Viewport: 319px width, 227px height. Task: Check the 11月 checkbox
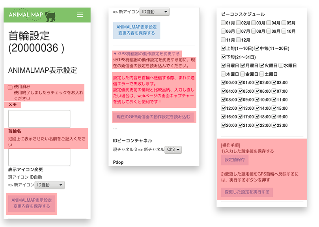pos(223,40)
